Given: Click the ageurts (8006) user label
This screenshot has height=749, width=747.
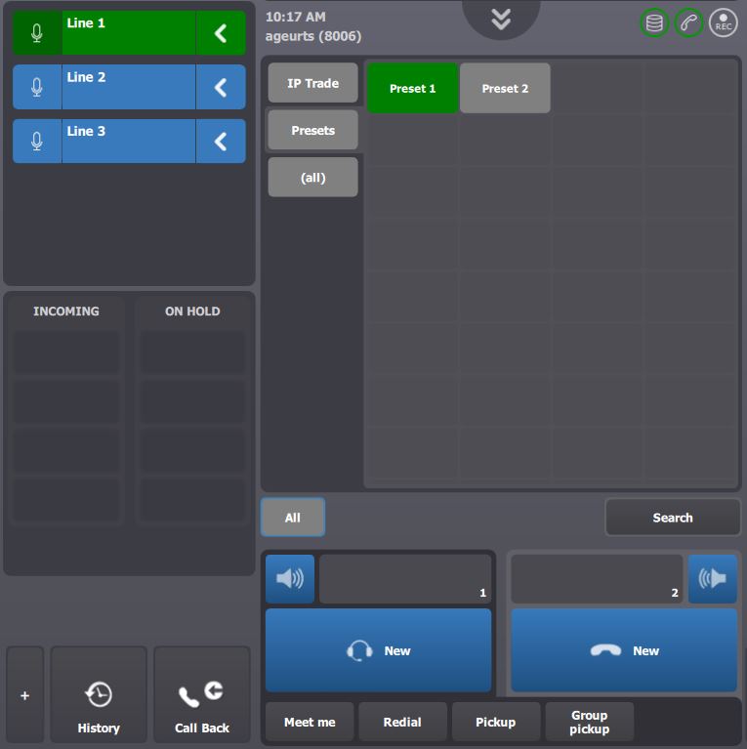Looking at the screenshot, I should (x=313, y=36).
